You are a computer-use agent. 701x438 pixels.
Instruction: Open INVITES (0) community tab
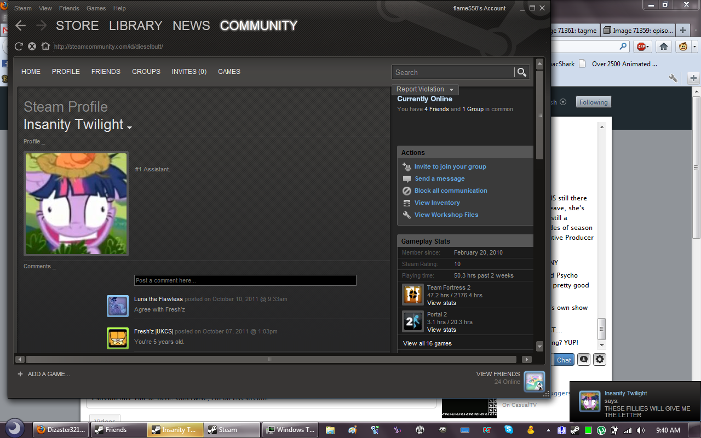(189, 72)
